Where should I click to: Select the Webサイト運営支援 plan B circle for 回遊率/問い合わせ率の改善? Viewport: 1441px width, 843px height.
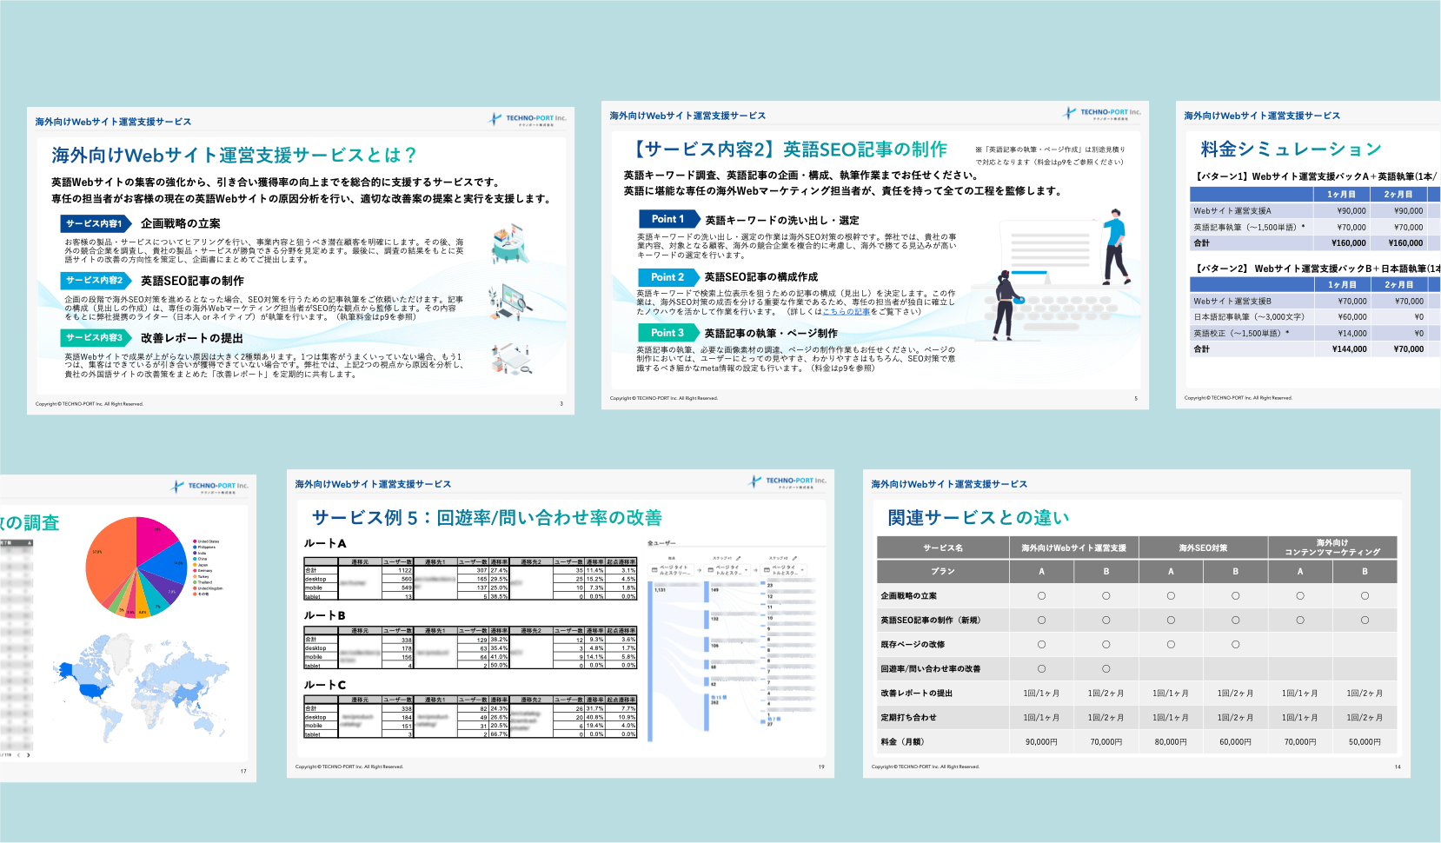(x=1106, y=669)
